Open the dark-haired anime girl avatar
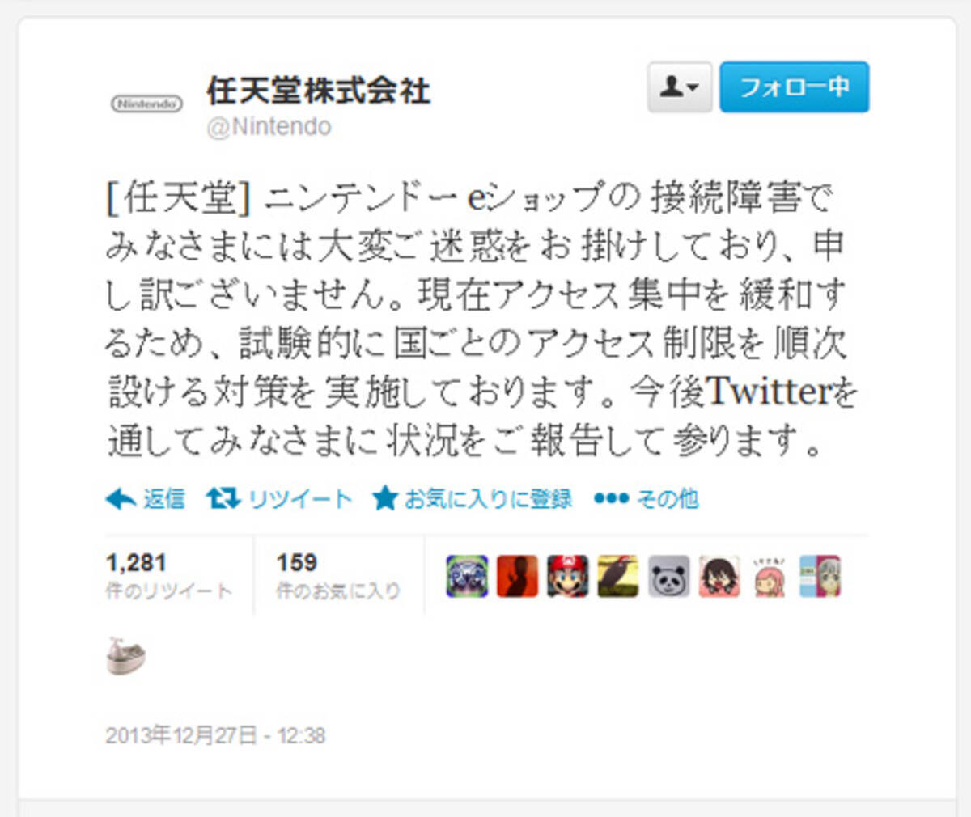971x817 pixels. point(719,577)
